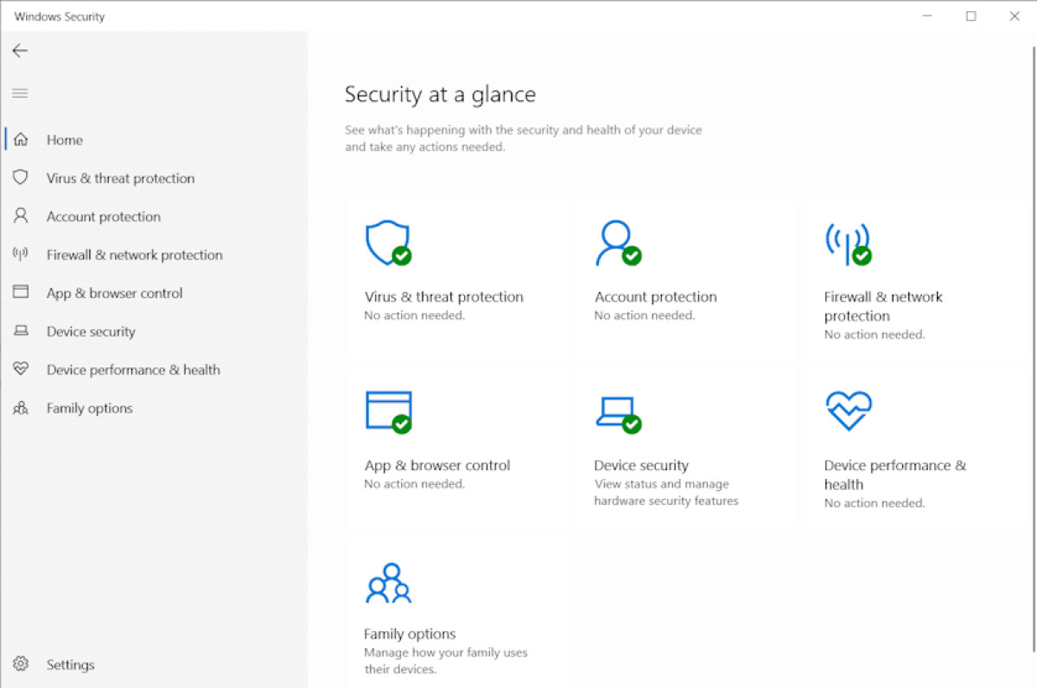Screen dimensions: 1037x688
Task: Click the 'Security at a glance' heading
Action: 440,94
